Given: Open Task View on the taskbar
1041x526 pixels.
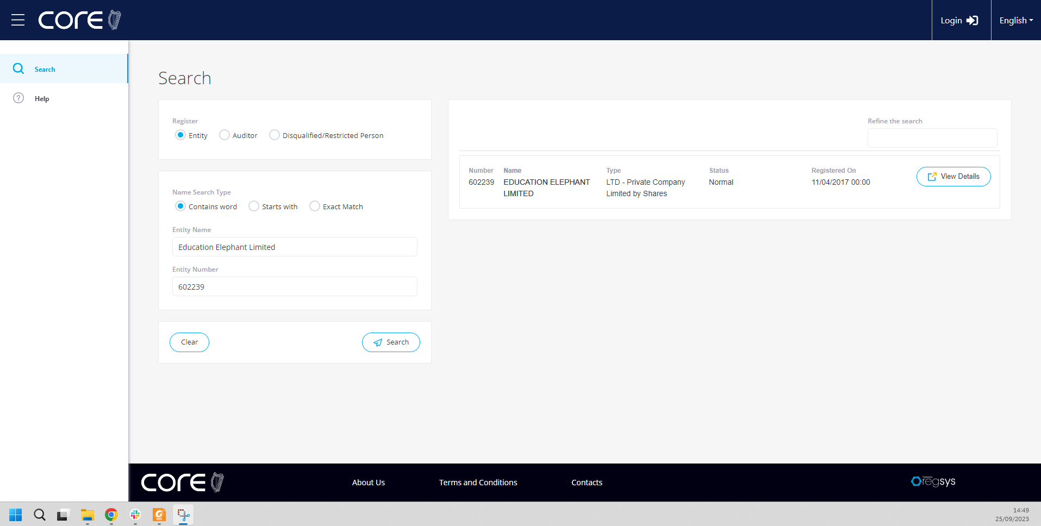Looking at the screenshot, I should click(x=64, y=515).
